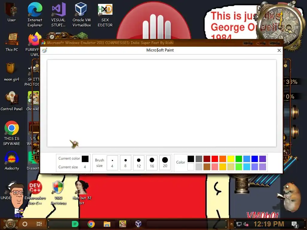
Task: Open the notification center icon
Action: coord(294,225)
